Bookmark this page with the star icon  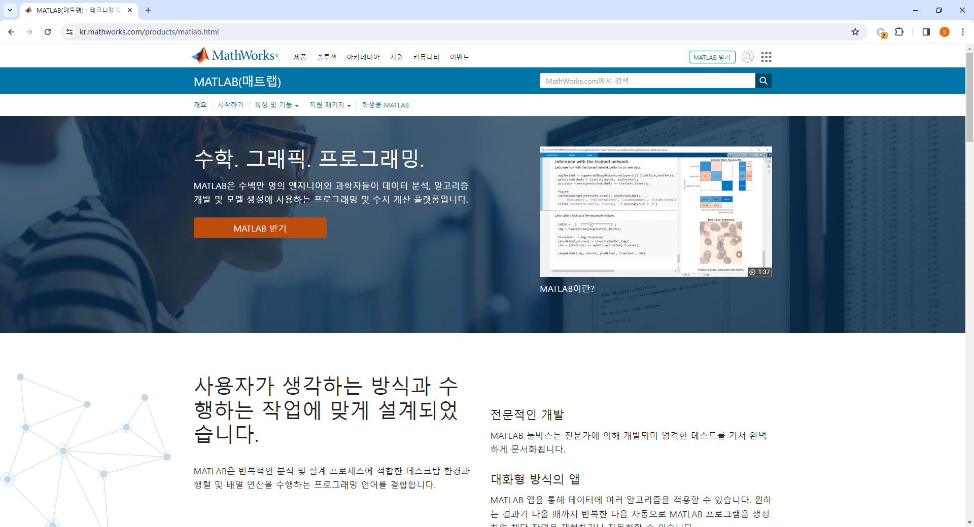(x=855, y=32)
